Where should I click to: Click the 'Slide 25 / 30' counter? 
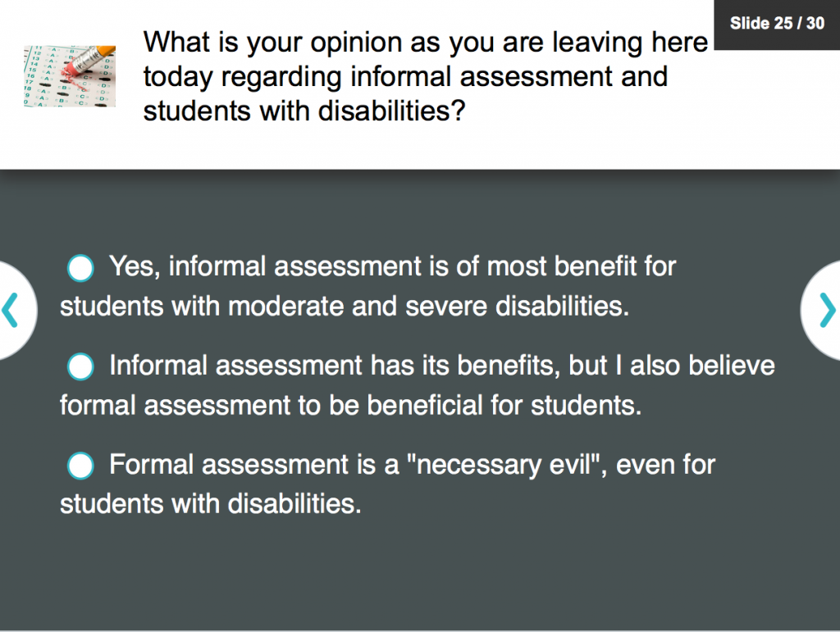coord(776,23)
